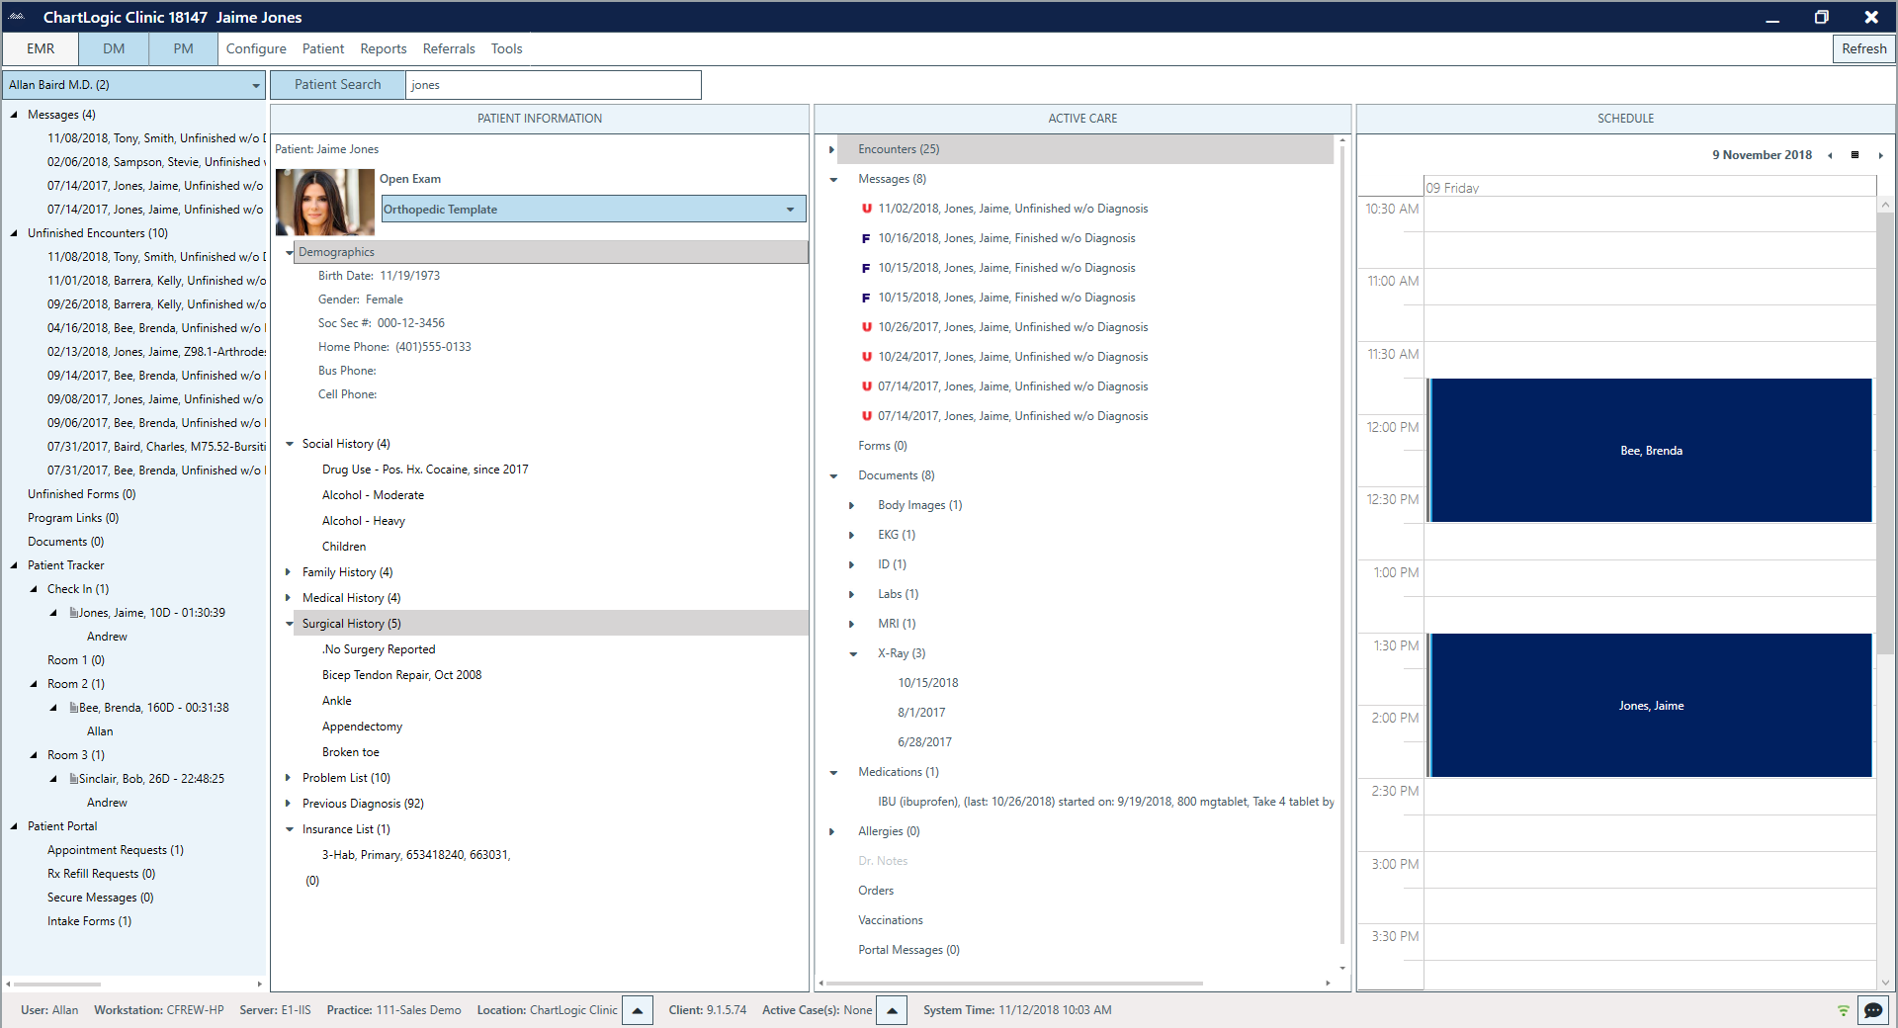Expand the Medical History section
Viewport: 1898px width, 1028px height.
pyautogui.click(x=288, y=597)
